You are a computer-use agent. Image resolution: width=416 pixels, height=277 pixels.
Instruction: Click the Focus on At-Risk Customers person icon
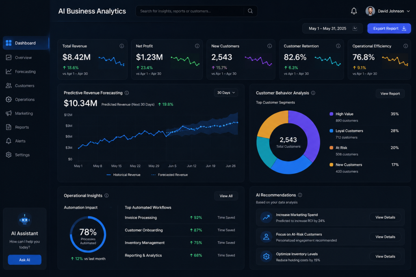coord(266,237)
